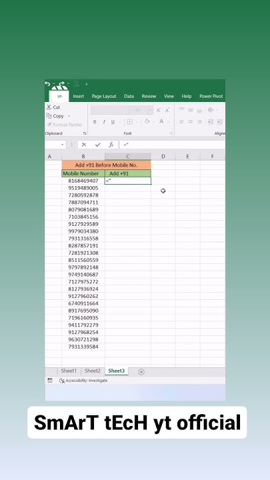Image resolution: width=270 pixels, height=480 pixels.
Task: Expand the Font Color dropdown arrow
Action: coord(168,122)
